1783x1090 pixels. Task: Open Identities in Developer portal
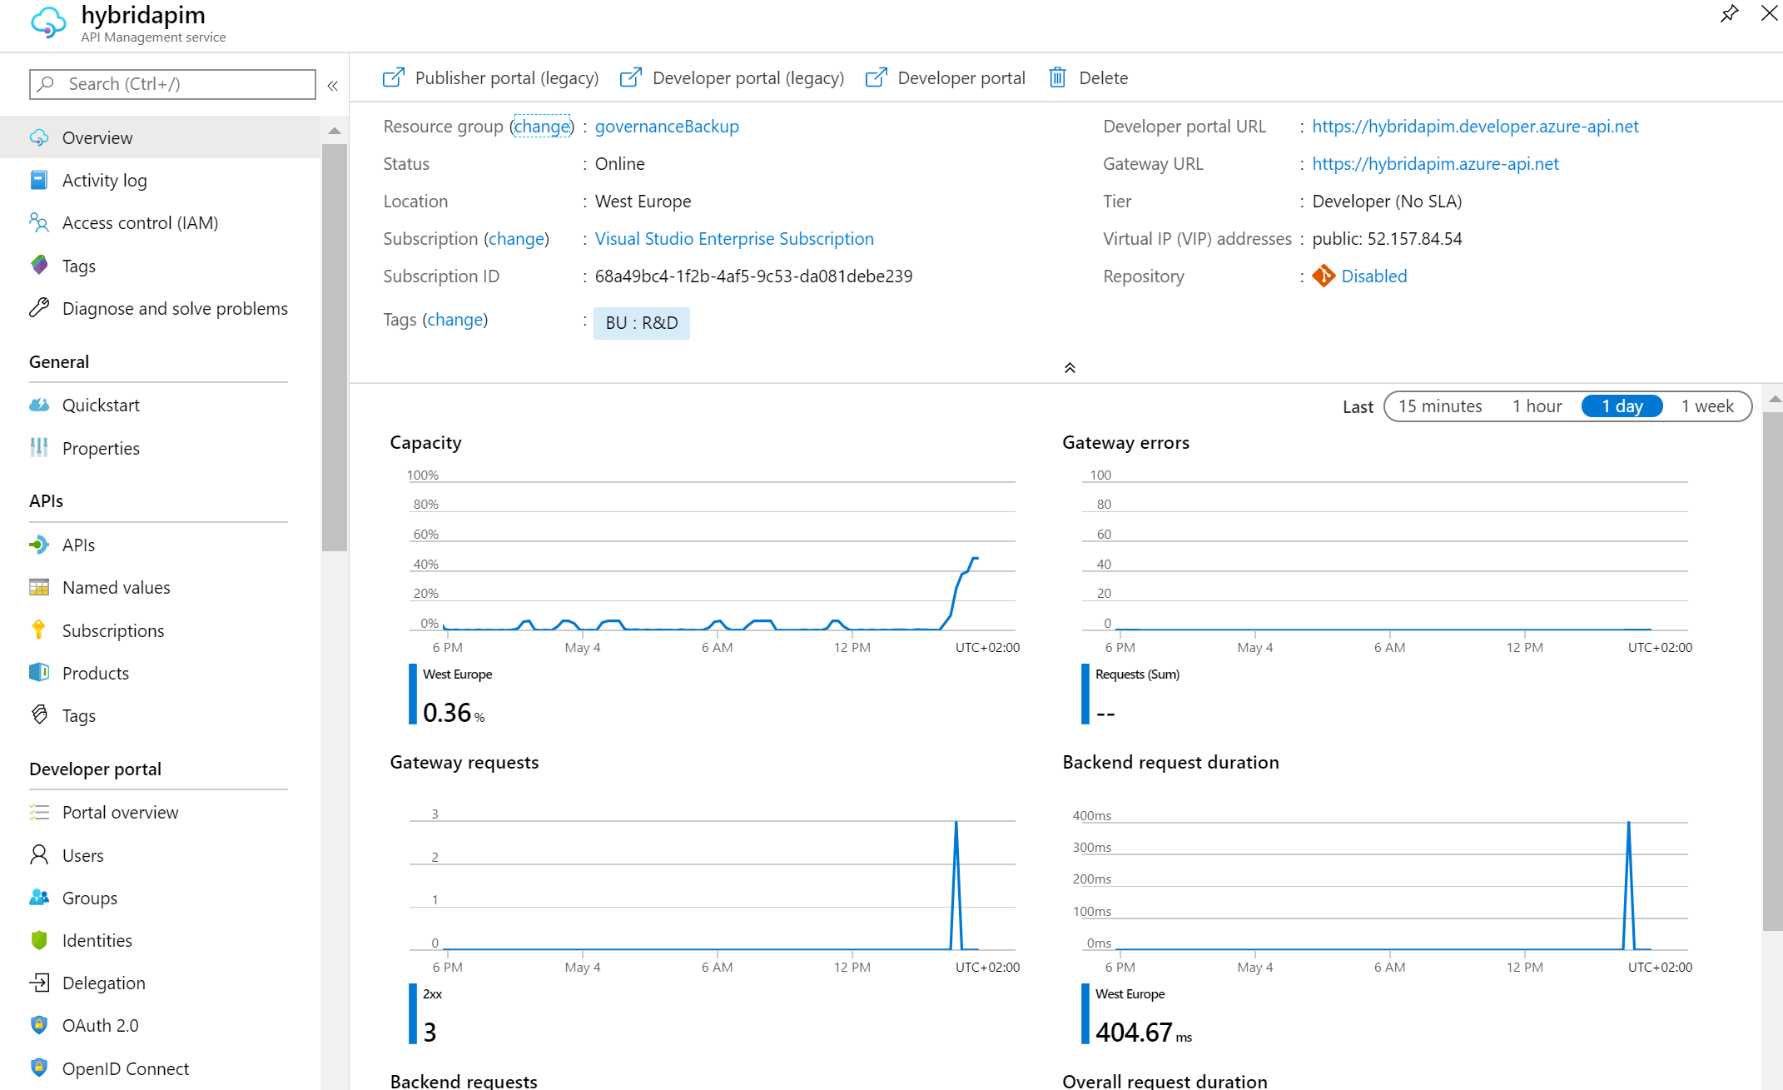click(x=98, y=940)
